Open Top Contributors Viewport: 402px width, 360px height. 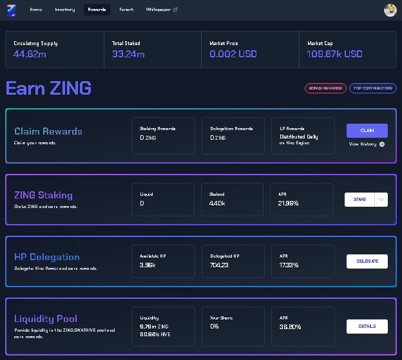373,88
